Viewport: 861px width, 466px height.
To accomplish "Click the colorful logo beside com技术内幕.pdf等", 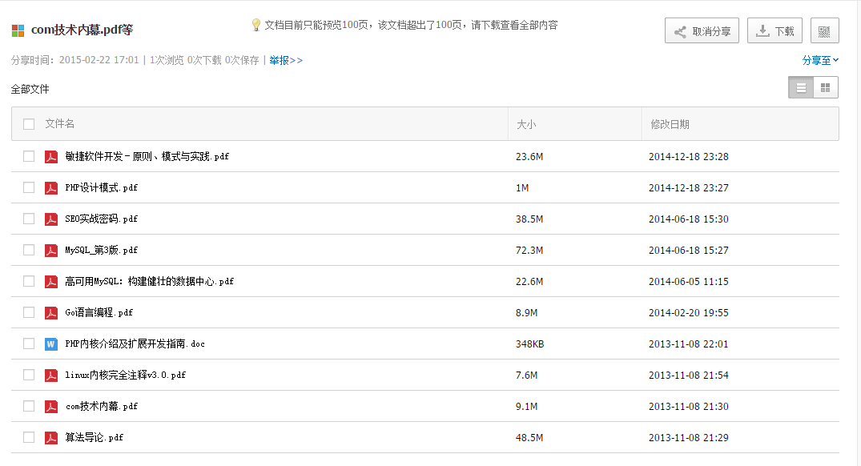I will [18, 30].
